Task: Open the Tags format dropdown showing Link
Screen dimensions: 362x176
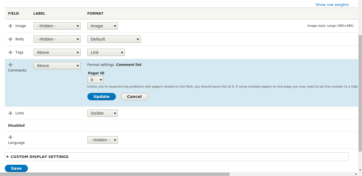Action: coord(106,52)
